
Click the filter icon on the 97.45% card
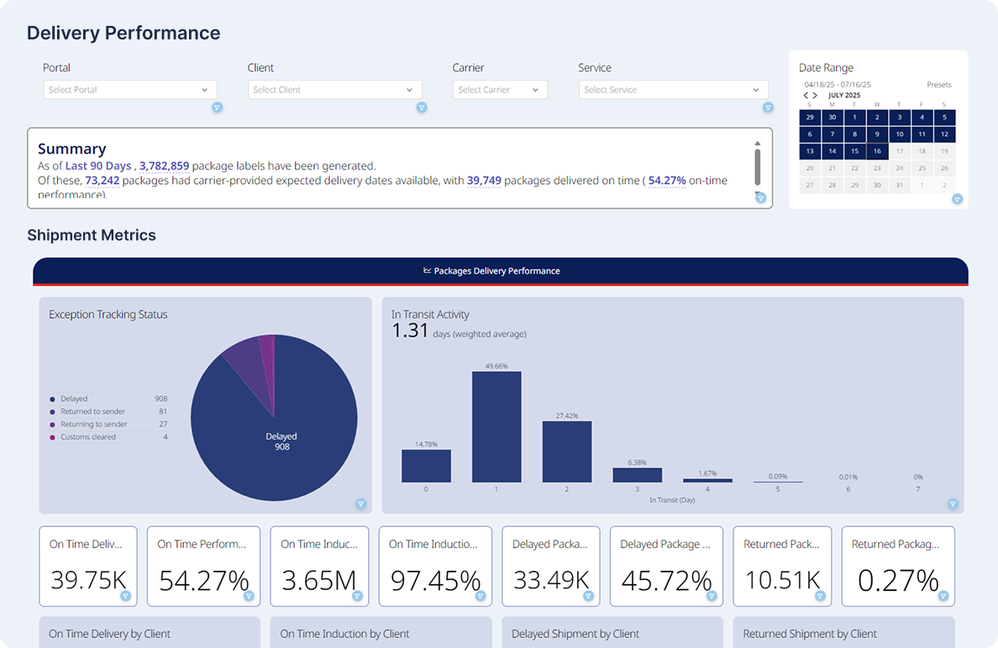481,596
